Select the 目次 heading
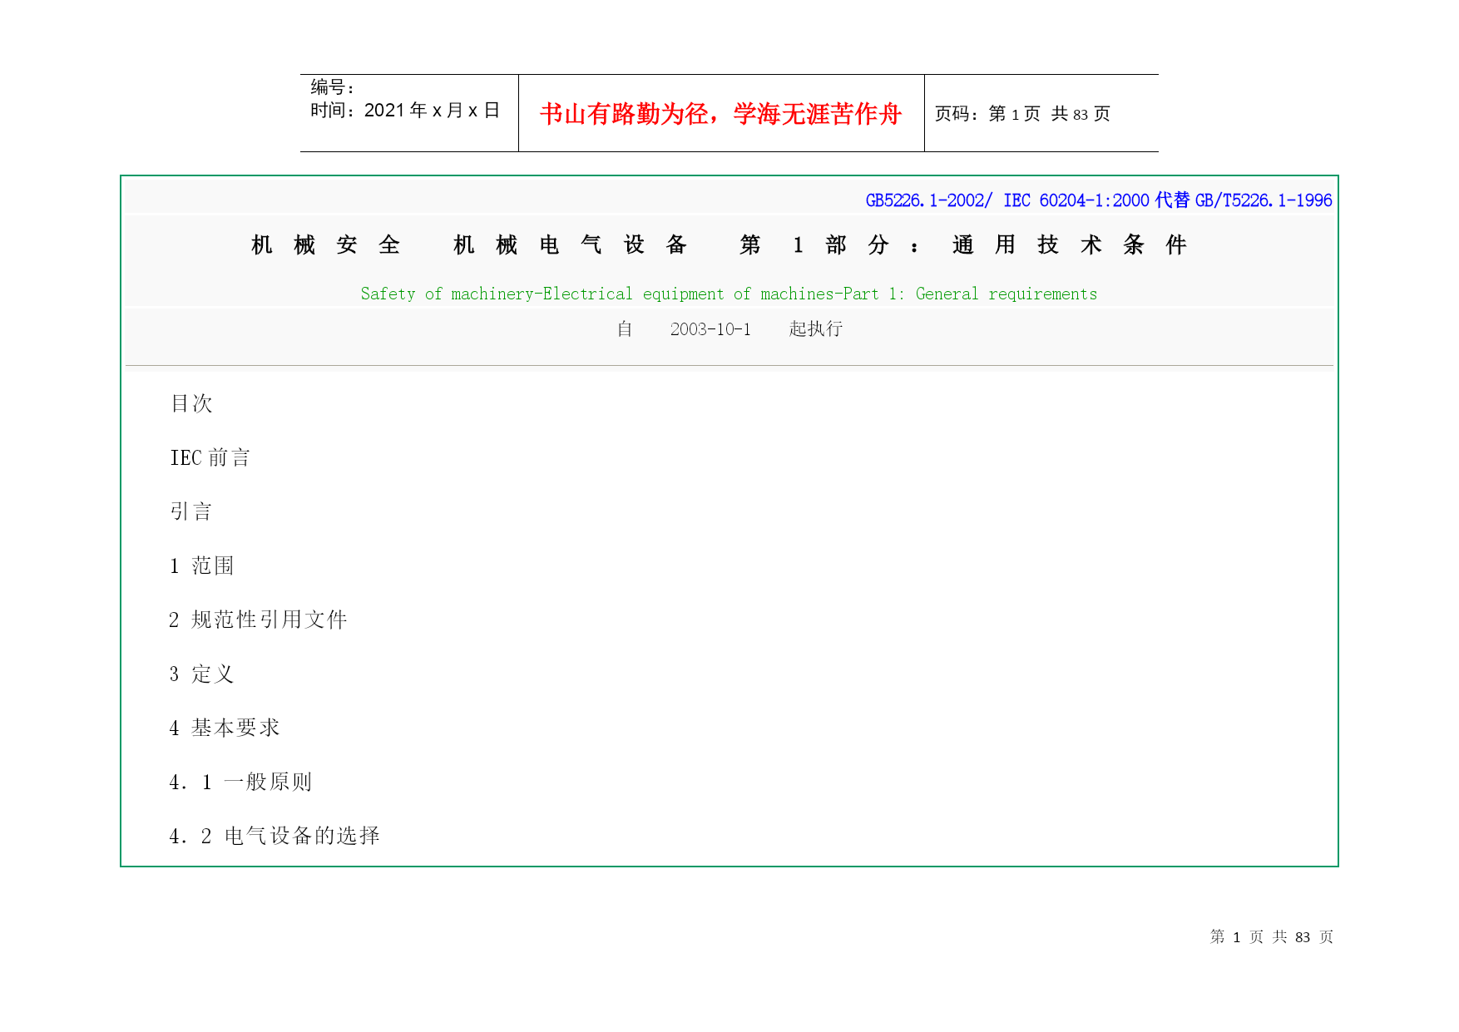This screenshot has width=1459, height=1032. point(191,403)
